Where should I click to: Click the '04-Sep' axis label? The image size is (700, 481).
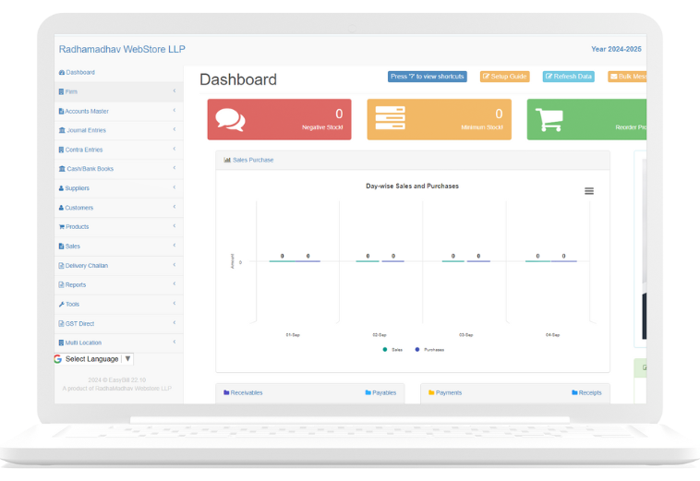pos(552,334)
